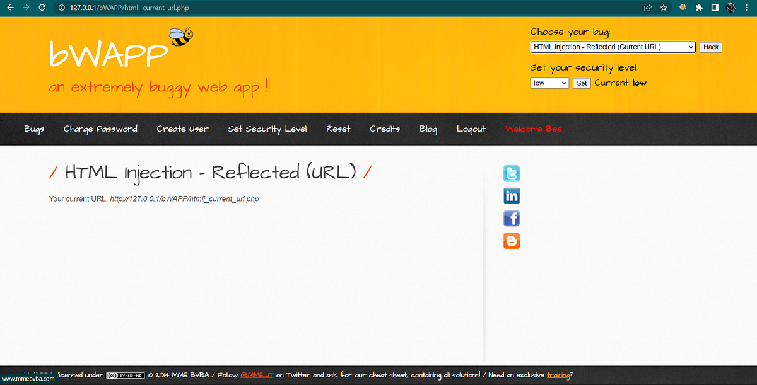The image size is (757, 385).
Task: Click the Welcome Bee label
Action: 533,129
